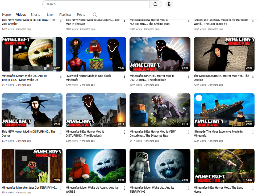The height and width of the screenshot is (195, 258).
Task: Open the Titanic 39:57 thumbnail
Action: click(x=224, y=110)
